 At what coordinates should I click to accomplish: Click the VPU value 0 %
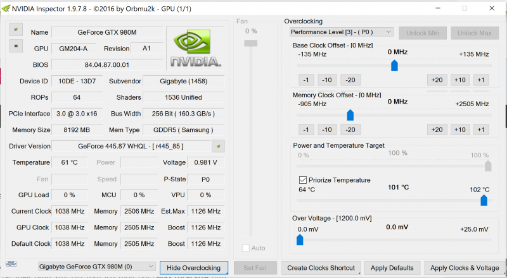click(205, 195)
